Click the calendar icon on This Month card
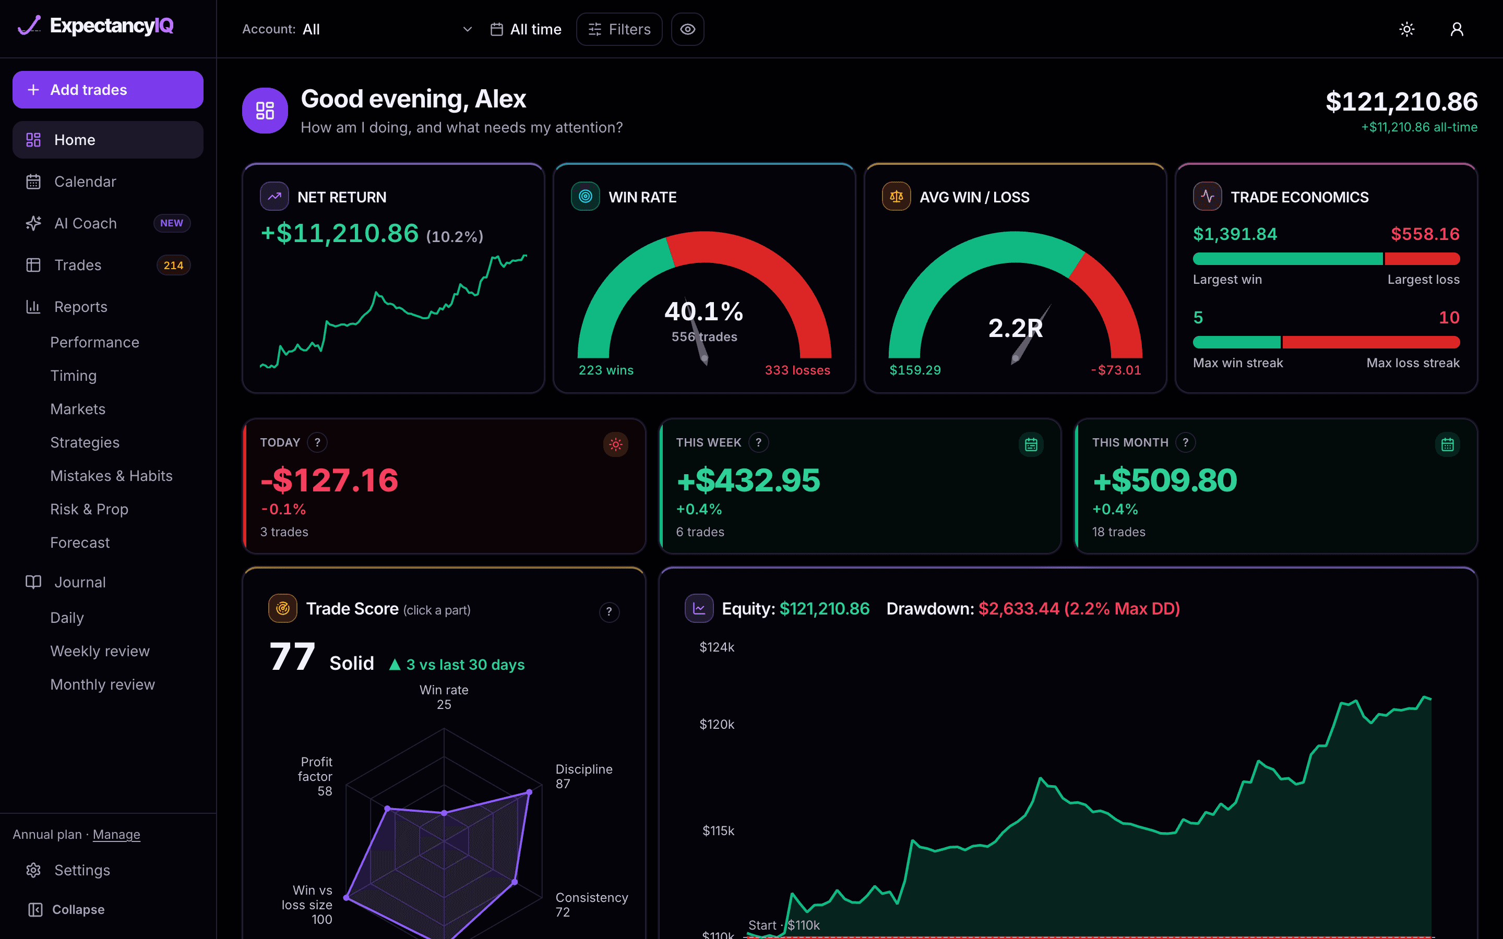Screen dimensions: 1503x939 click(x=1447, y=444)
